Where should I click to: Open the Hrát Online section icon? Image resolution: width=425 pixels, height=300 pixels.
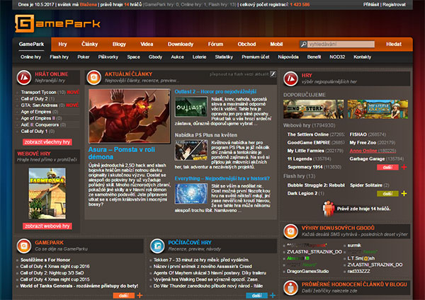[24, 77]
